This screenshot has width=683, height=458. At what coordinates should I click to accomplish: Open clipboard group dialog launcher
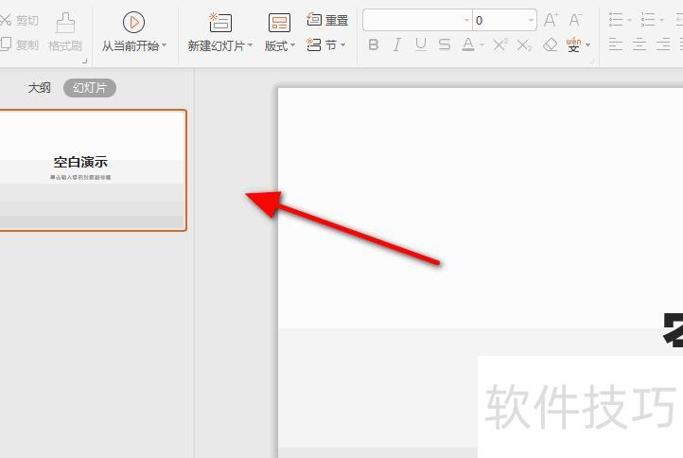pos(84,62)
